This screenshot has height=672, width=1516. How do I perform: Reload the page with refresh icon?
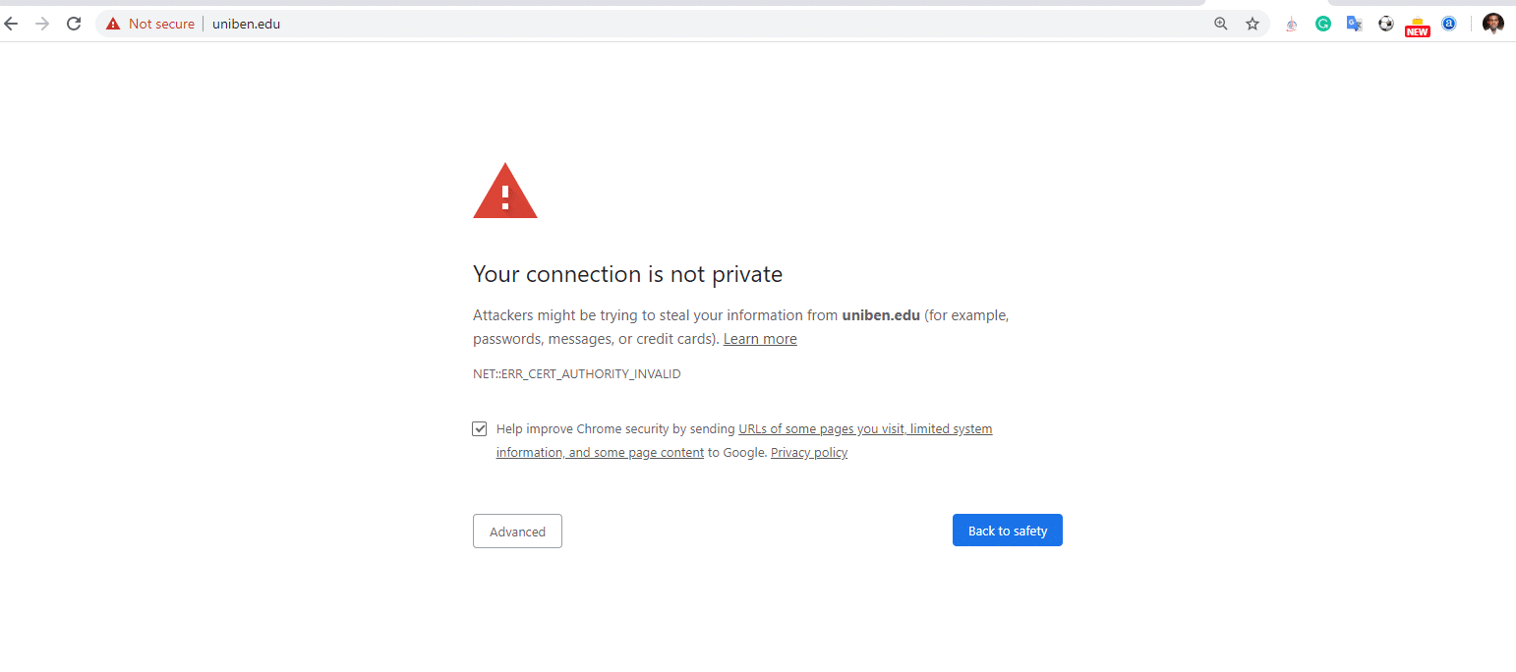pyautogui.click(x=74, y=24)
